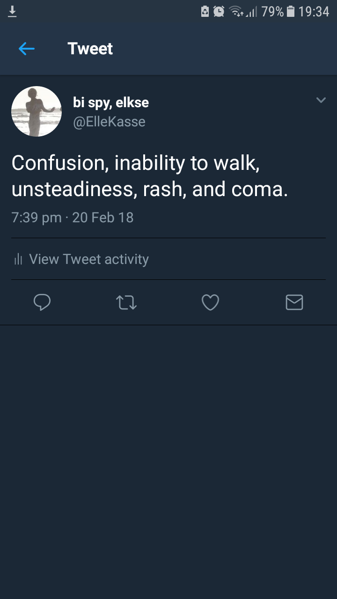Tap the Wi-Fi status icon
This screenshot has height=599, width=337.
pyautogui.click(x=236, y=12)
